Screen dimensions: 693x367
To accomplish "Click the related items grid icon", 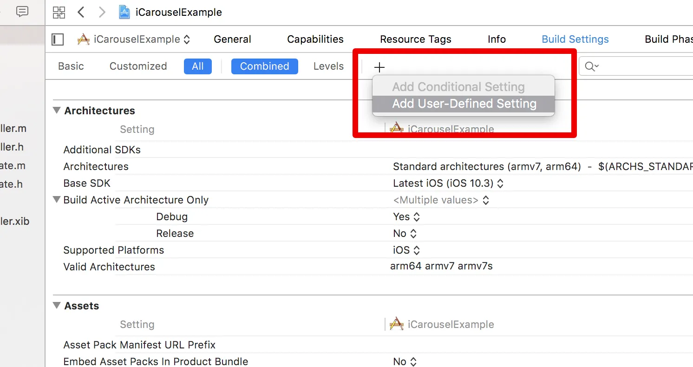I will pos(59,13).
